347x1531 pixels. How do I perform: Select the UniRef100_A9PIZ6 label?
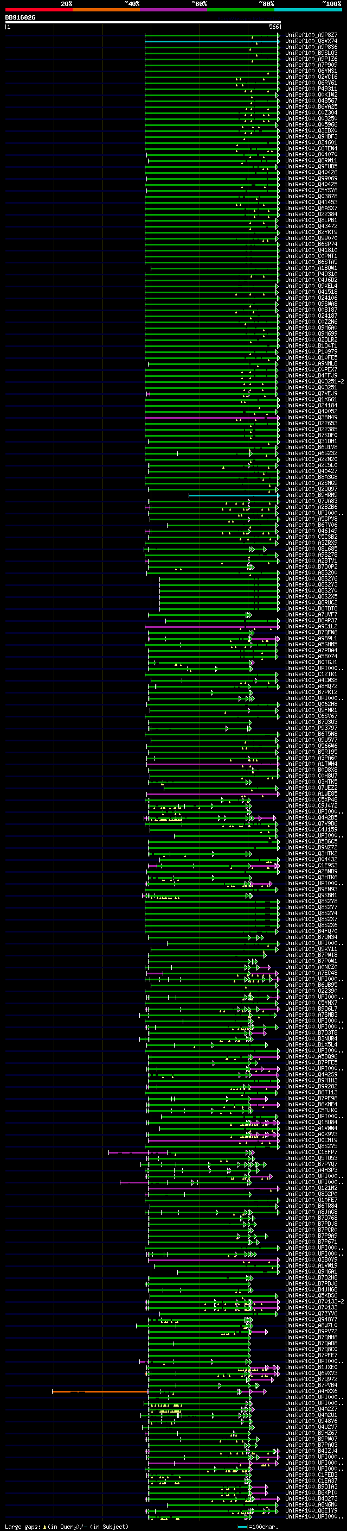[x=311, y=59]
